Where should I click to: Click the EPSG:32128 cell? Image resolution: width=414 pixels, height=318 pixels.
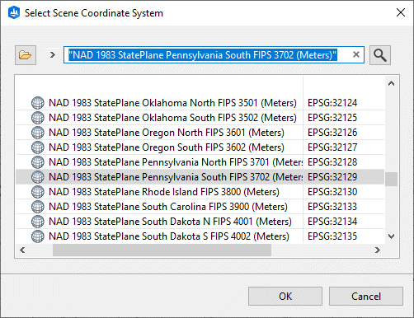point(332,162)
